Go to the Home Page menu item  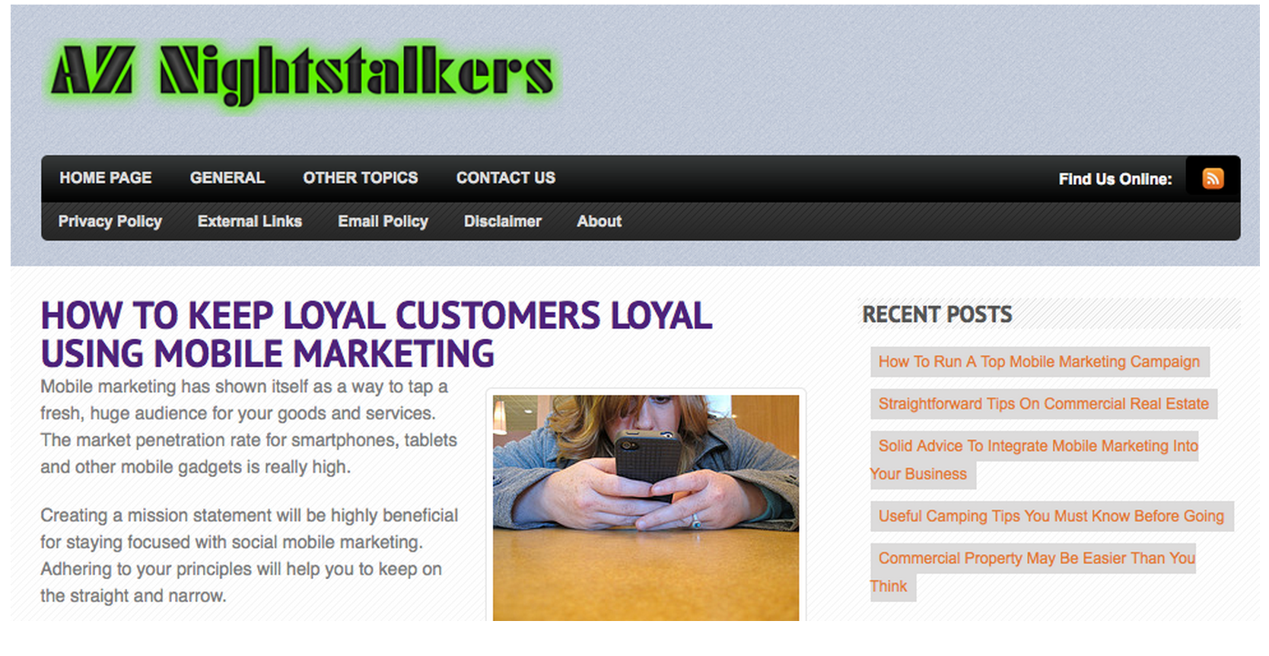[x=106, y=178]
